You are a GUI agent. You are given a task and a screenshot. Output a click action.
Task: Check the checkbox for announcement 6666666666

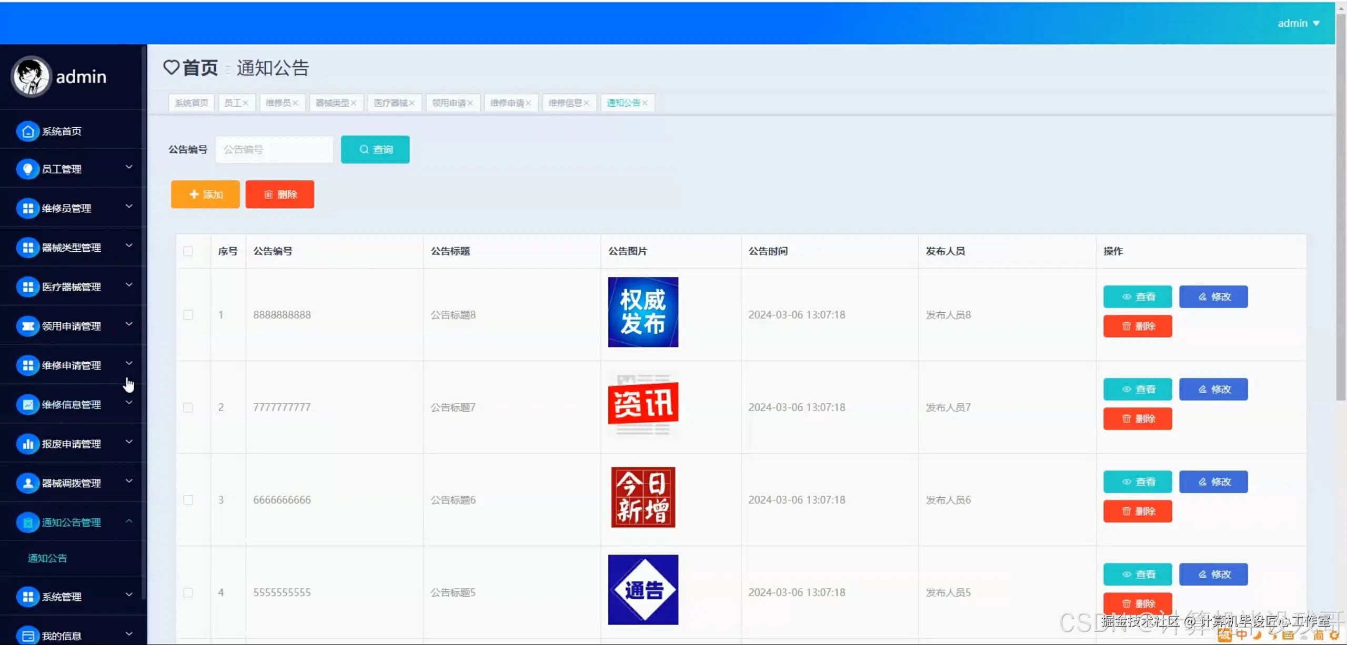point(188,500)
